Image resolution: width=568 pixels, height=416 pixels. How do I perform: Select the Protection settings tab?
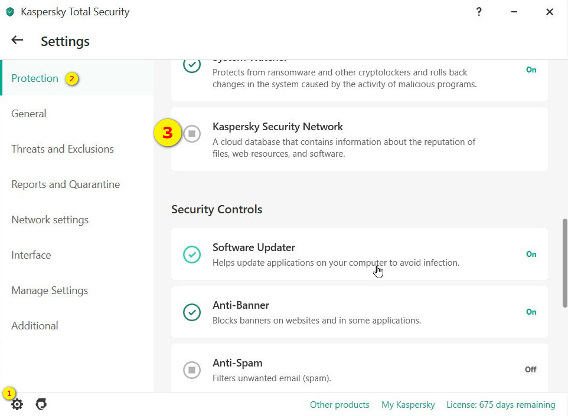click(x=35, y=78)
